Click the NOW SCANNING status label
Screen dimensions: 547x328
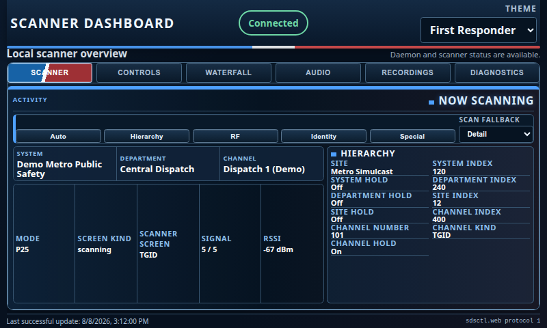(486, 100)
